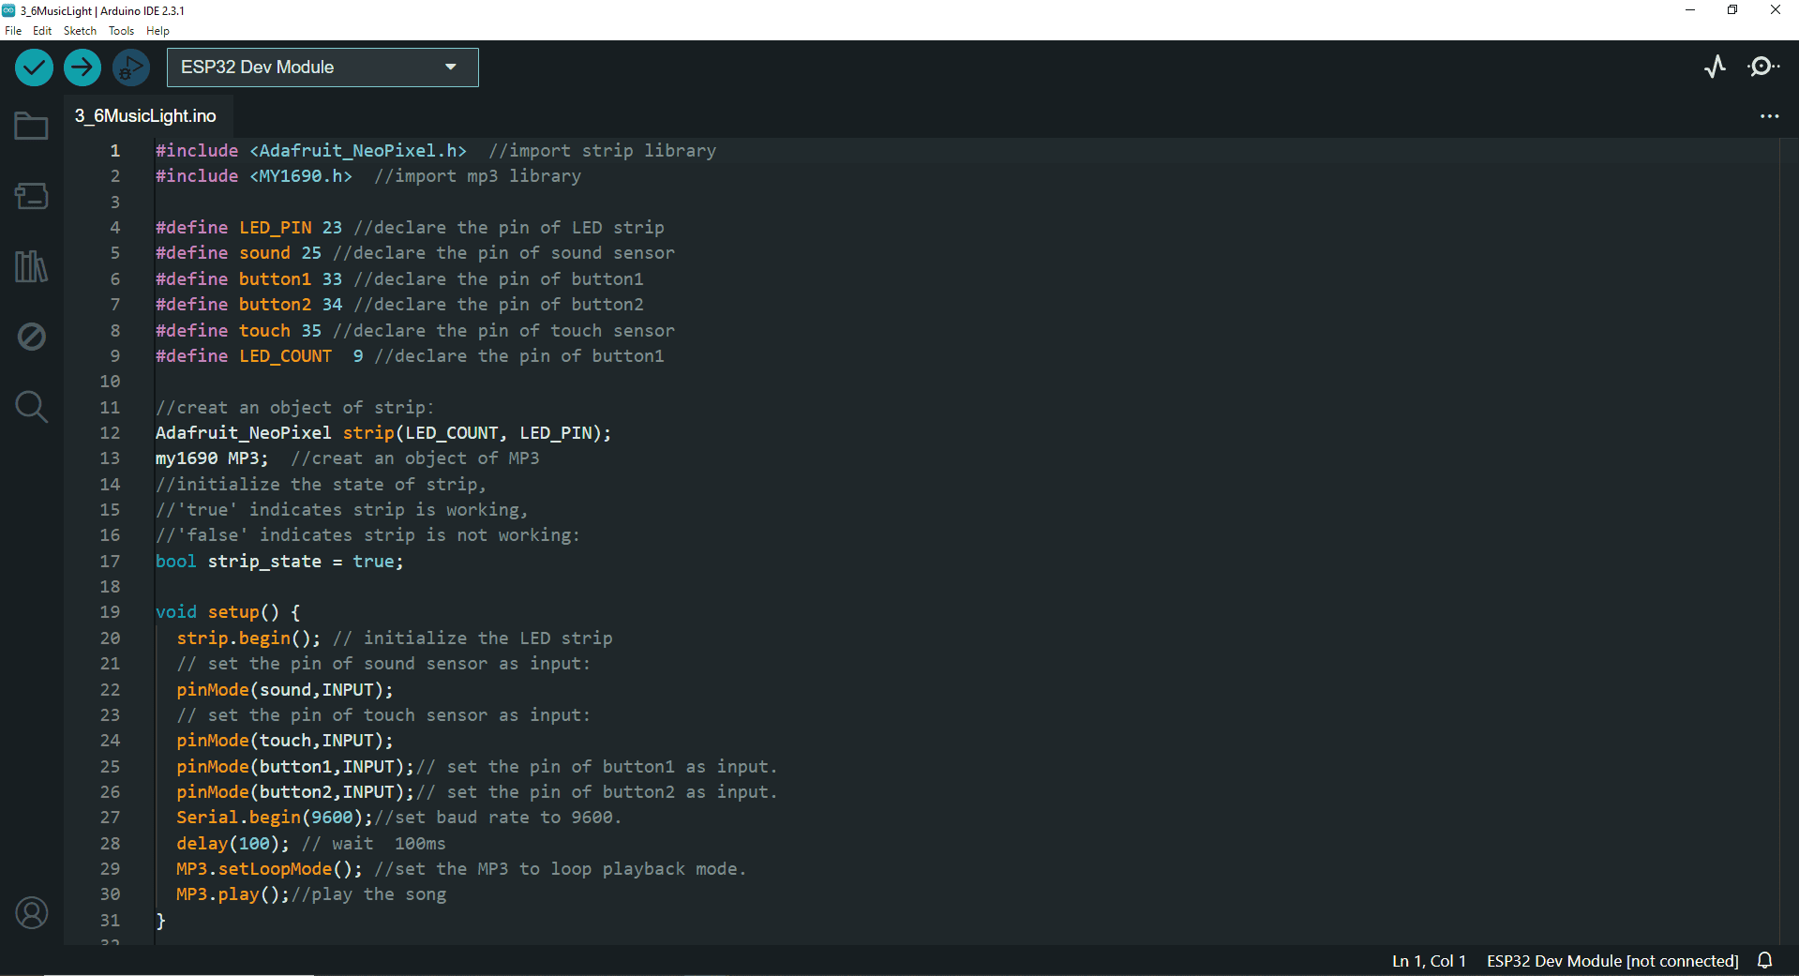Click the Verify sketch checkmark button

(34, 68)
